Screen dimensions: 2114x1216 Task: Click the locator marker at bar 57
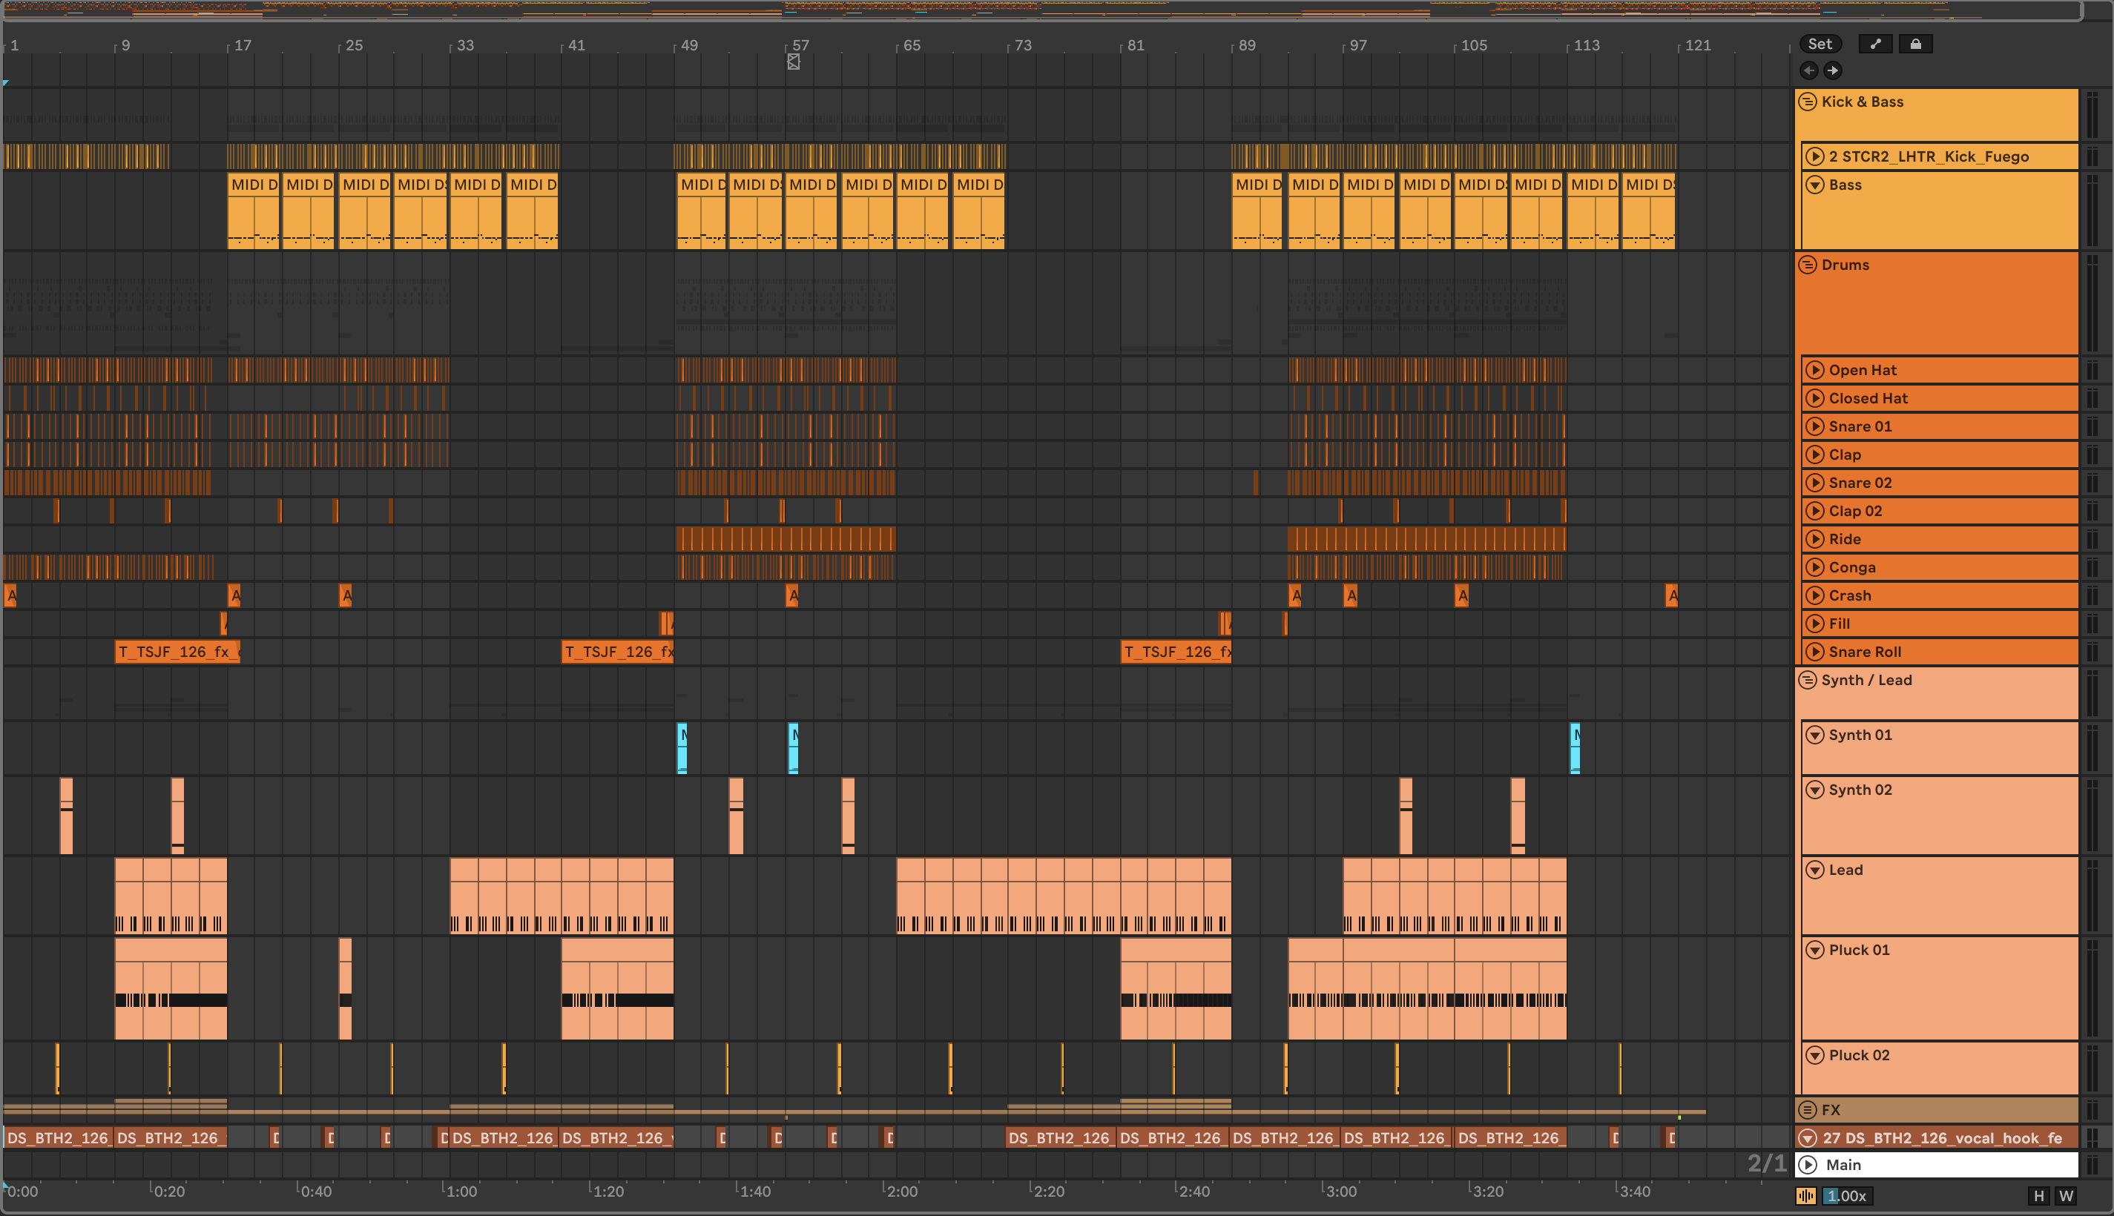[x=794, y=61]
